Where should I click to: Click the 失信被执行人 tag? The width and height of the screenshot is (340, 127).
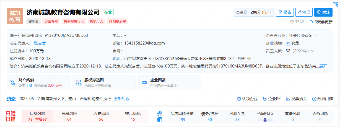click(x=74, y=21)
